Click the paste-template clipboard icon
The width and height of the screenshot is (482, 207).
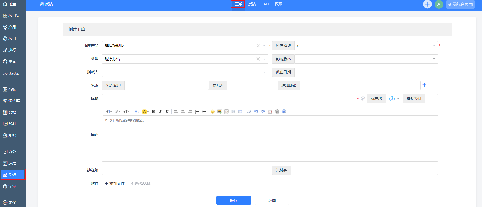277,112
